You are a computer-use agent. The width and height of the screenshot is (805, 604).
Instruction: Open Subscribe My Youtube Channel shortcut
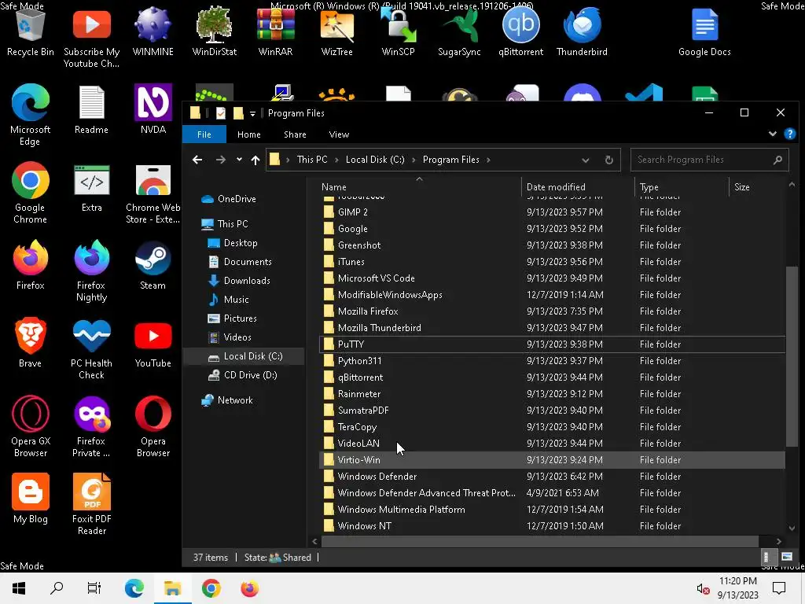tap(91, 38)
